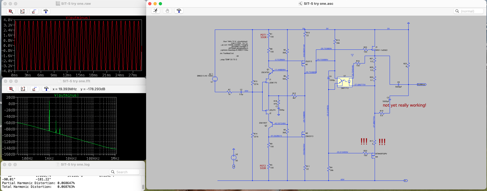Close the schematic window with red button

pyautogui.click(x=150, y=3)
